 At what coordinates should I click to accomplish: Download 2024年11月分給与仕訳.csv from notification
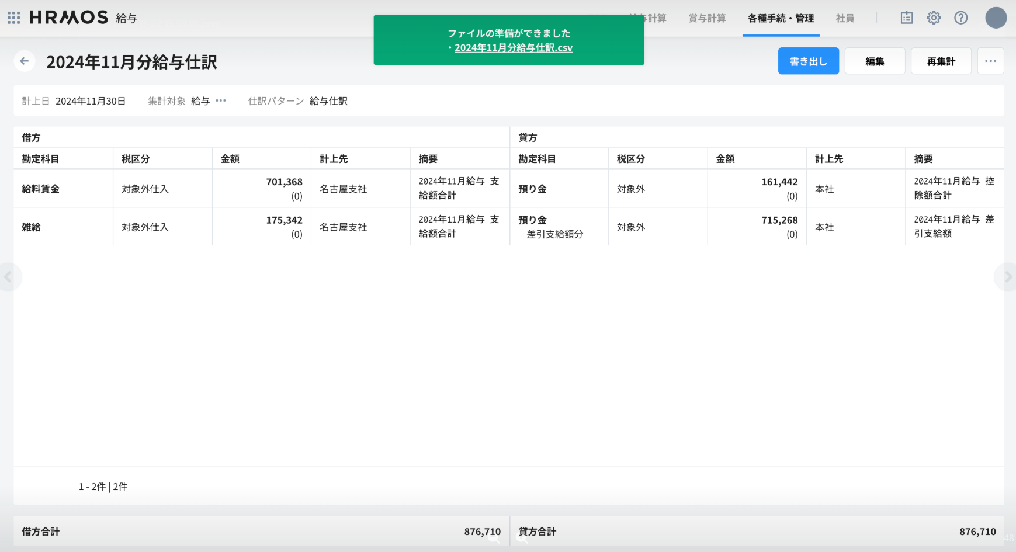point(513,48)
